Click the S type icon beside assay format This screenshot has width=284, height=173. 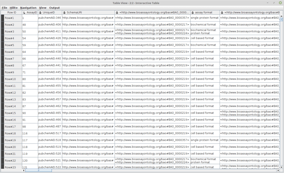tap(193, 12)
